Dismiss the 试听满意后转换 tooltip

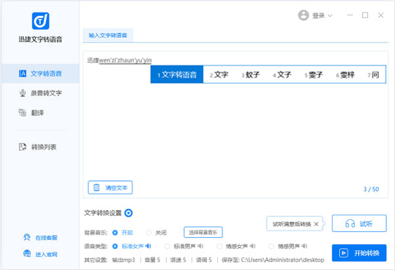[317, 224]
